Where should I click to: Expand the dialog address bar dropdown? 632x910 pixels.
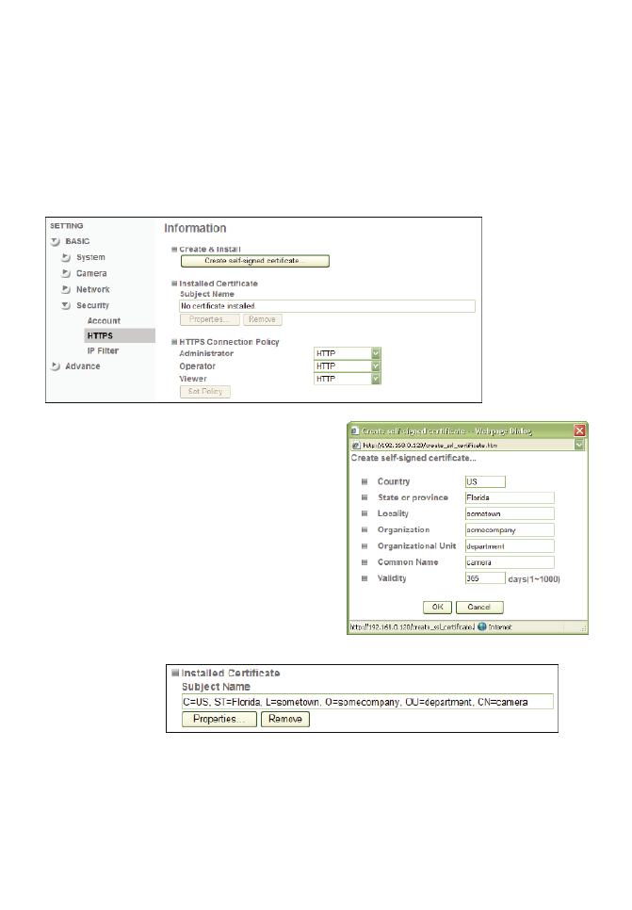[580, 445]
